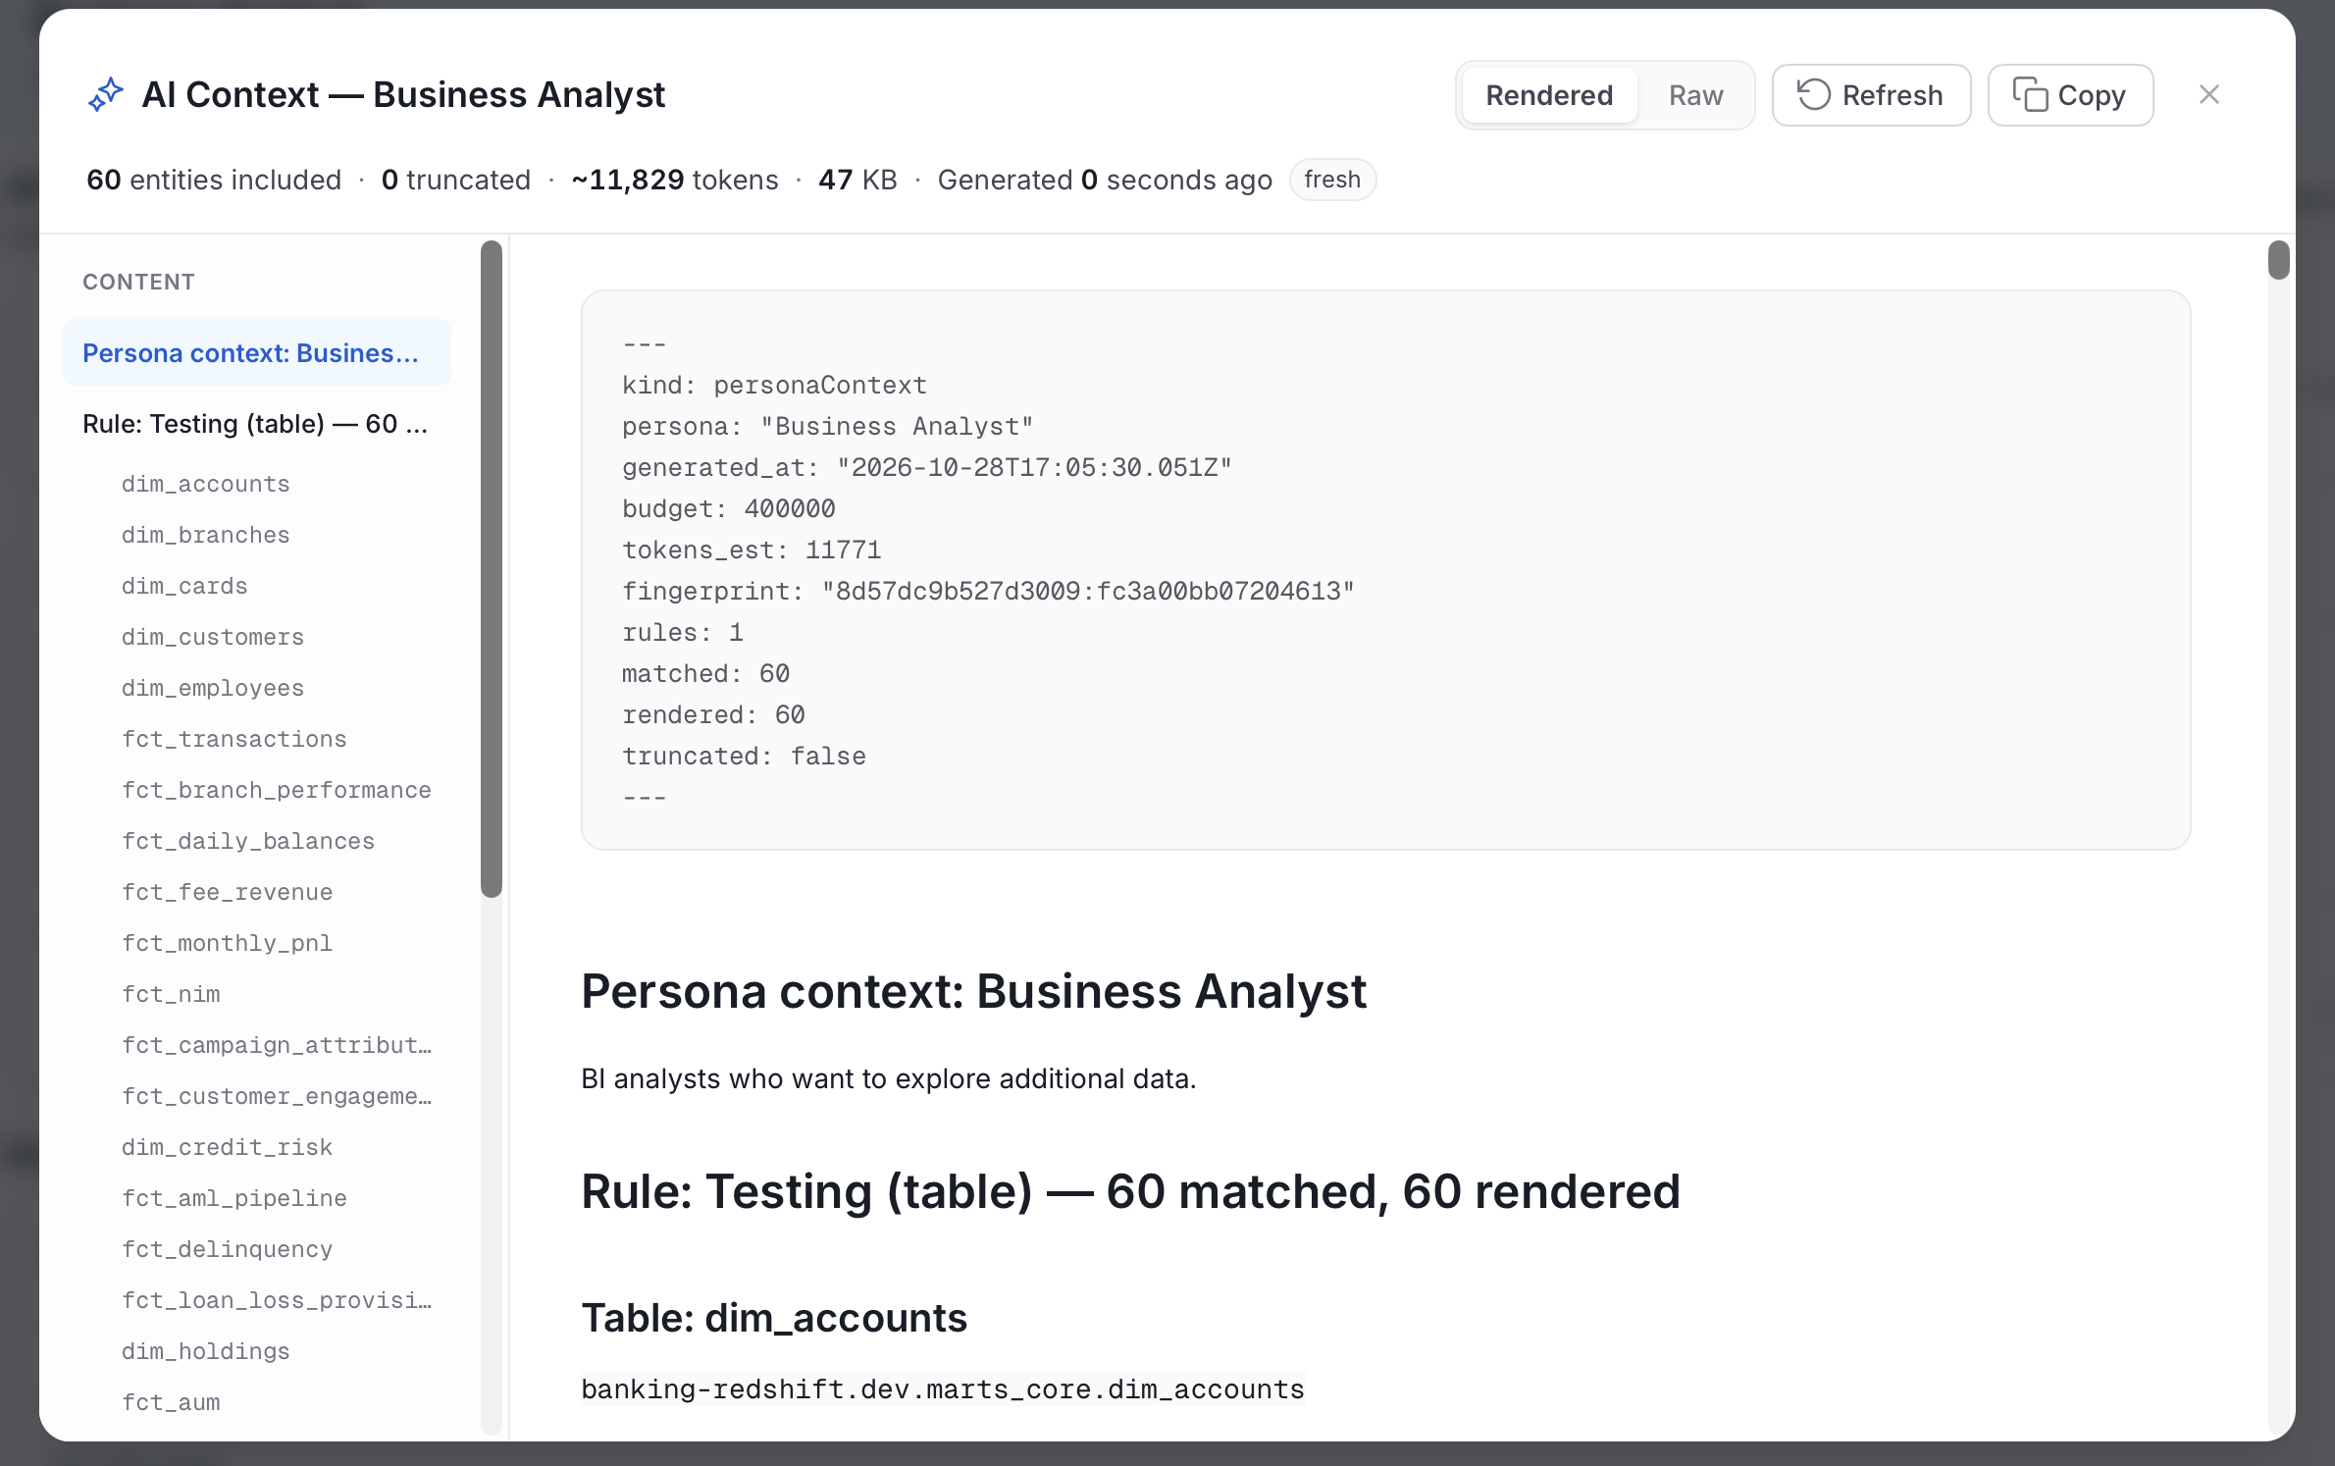Click the Table: dim_accounts heading
The width and height of the screenshot is (2335, 1466).
click(774, 1317)
